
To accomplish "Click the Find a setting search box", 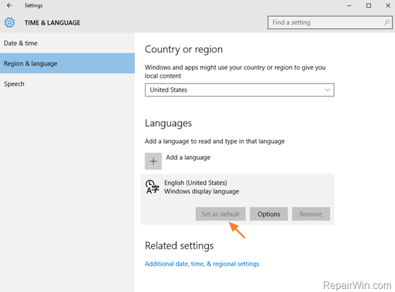I will (x=330, y=22).
